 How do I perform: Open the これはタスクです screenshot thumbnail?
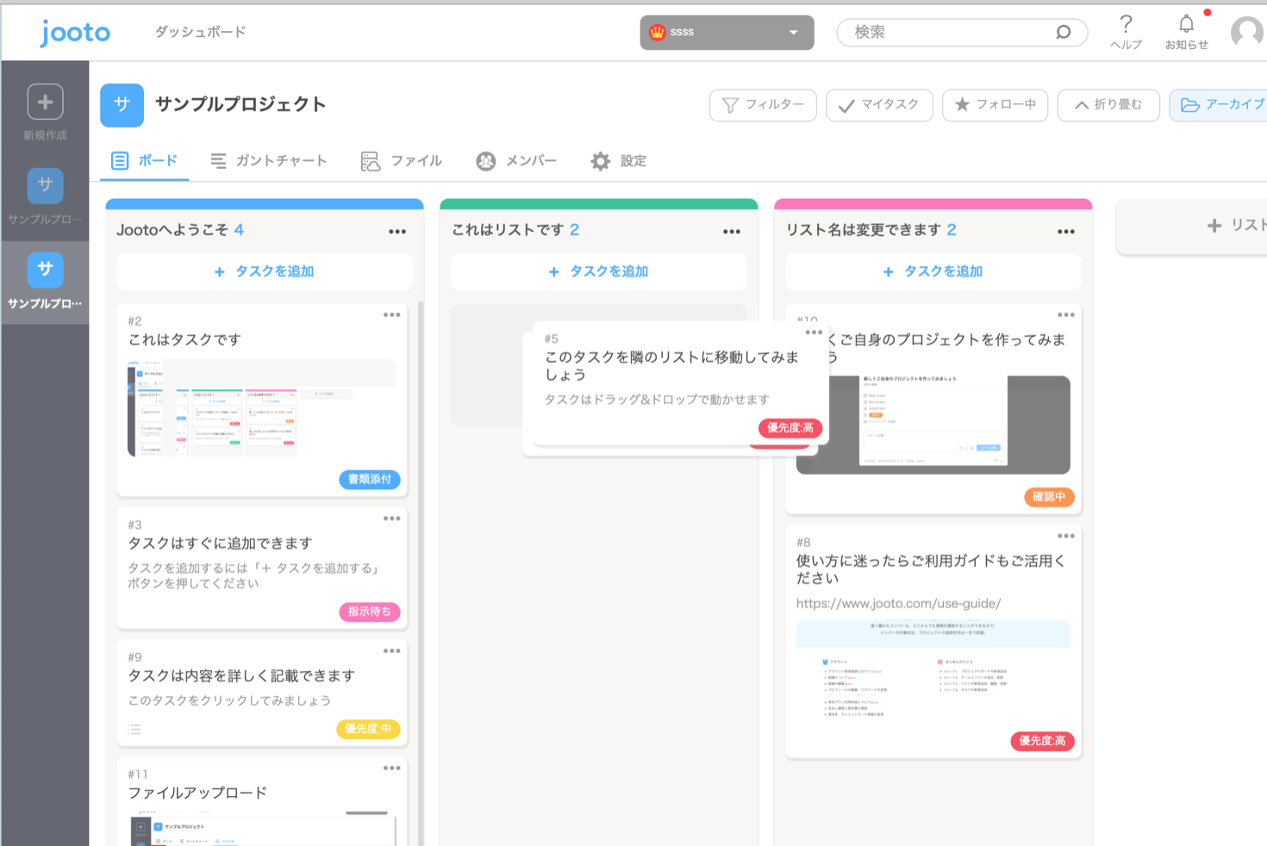[x=261, y=407]
